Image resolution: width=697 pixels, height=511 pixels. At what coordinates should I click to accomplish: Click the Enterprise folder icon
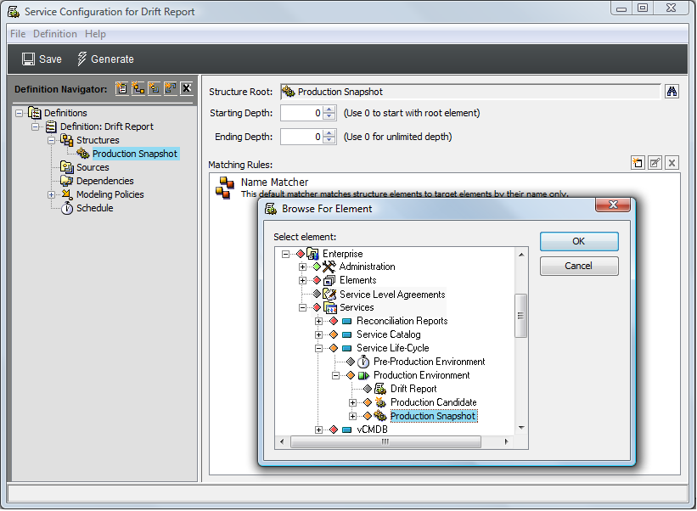(312, 254)
